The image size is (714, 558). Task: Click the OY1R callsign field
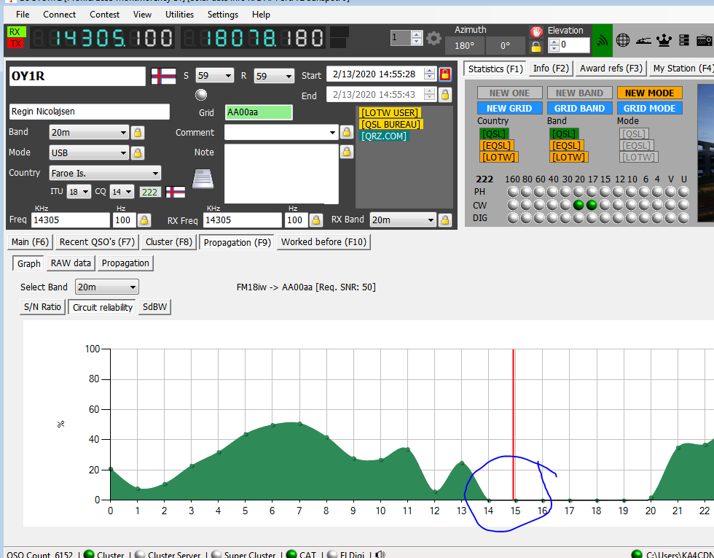click(x=77, y=76)
